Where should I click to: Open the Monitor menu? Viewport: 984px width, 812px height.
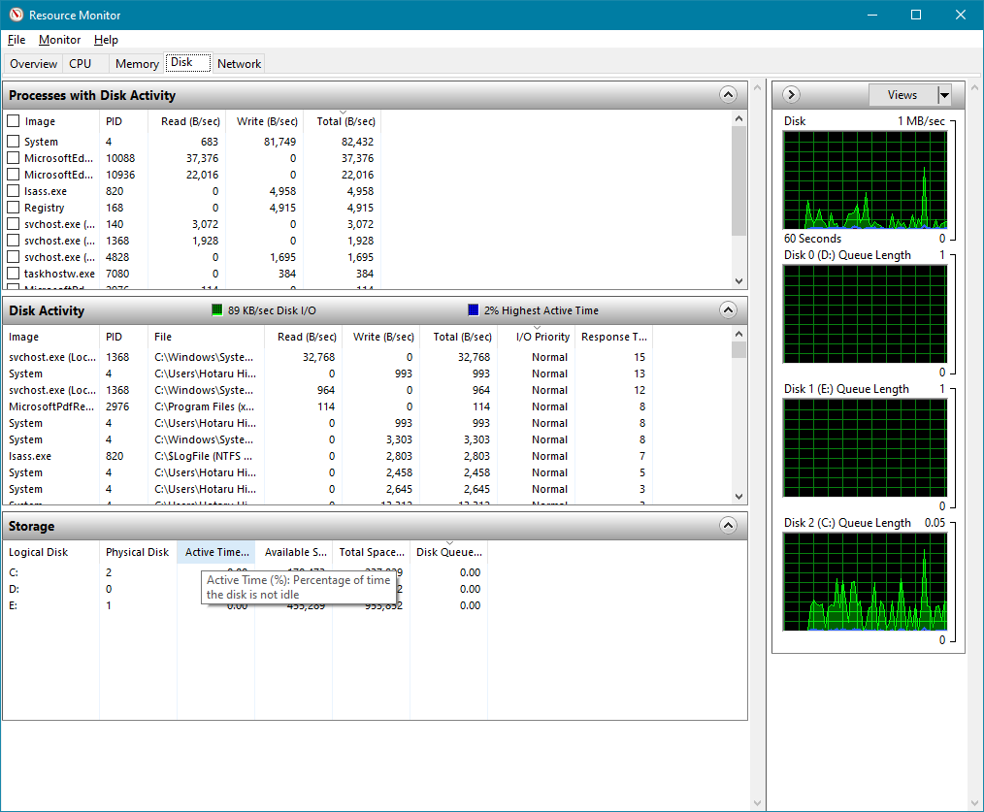(59, 40)
